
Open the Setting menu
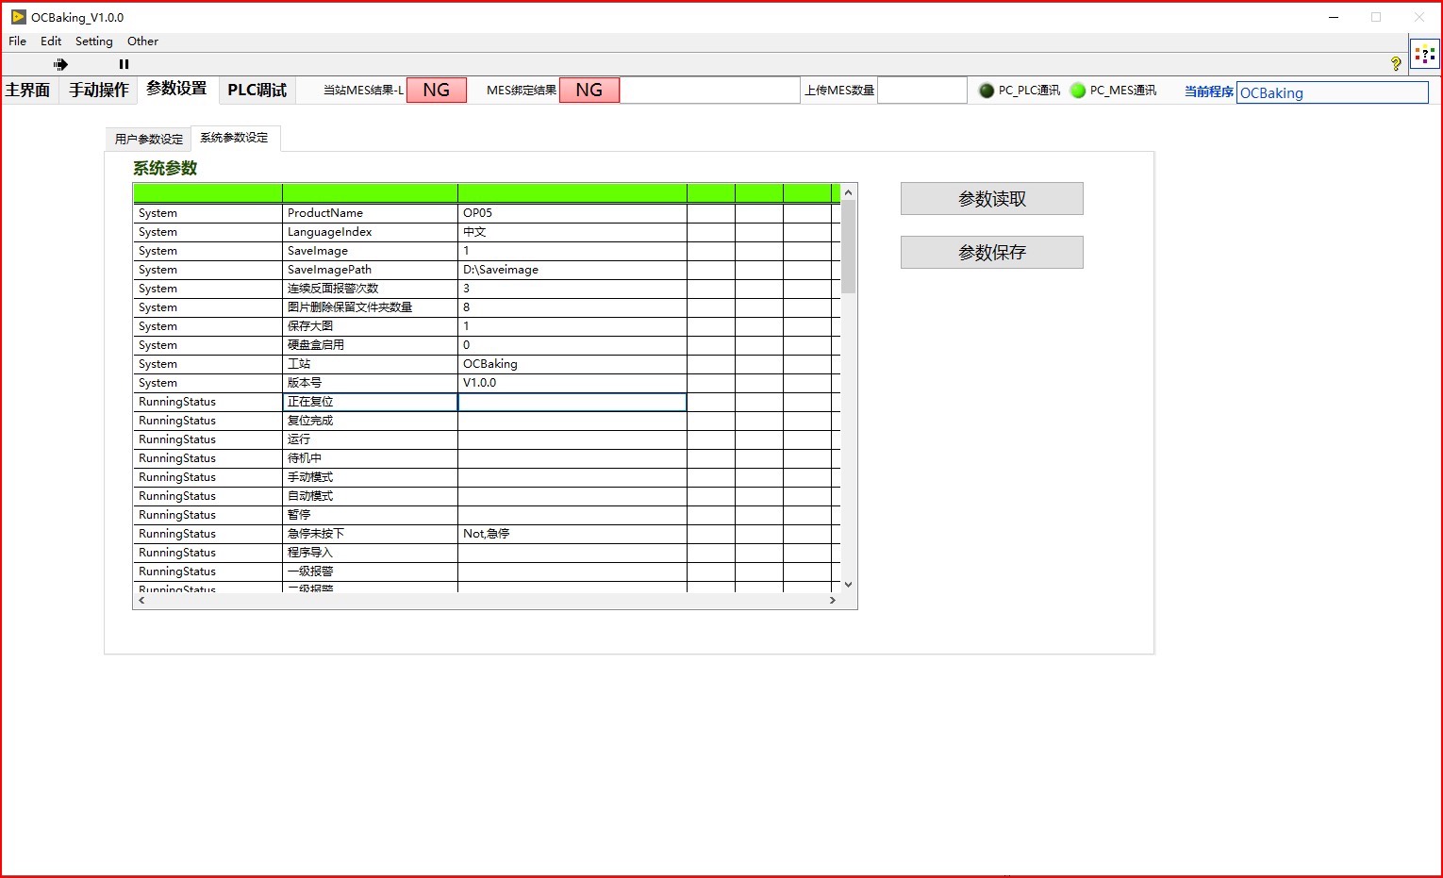coord(93,41)
